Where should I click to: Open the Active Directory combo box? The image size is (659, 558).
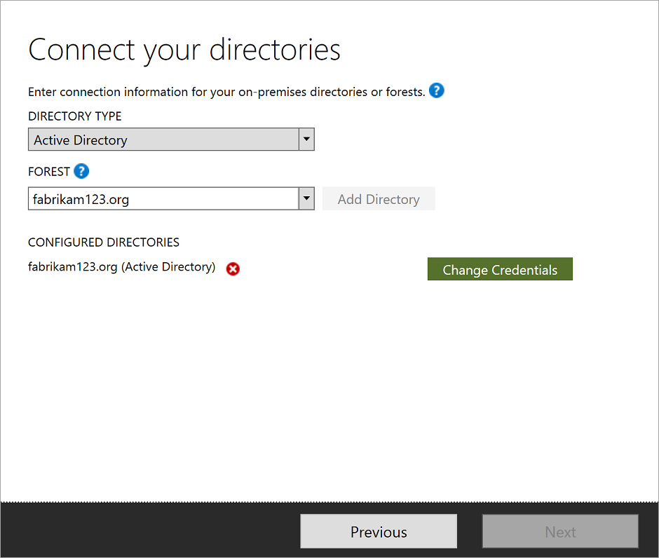point(163,139)
